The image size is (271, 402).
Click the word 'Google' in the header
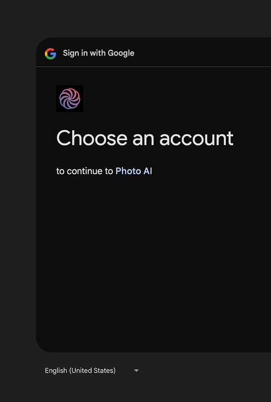click(x=121, y=53)
